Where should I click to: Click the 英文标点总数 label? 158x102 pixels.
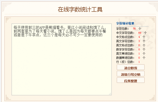coord(125,45)
